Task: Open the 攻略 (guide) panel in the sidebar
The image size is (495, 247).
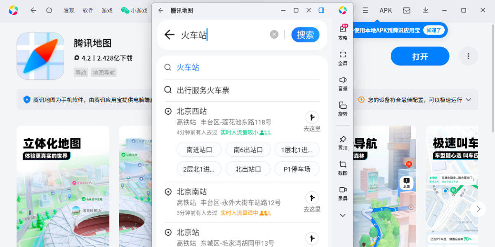Action: [342, 32]
